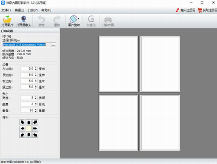Click the 顶边距 value field

click(27, 75)
